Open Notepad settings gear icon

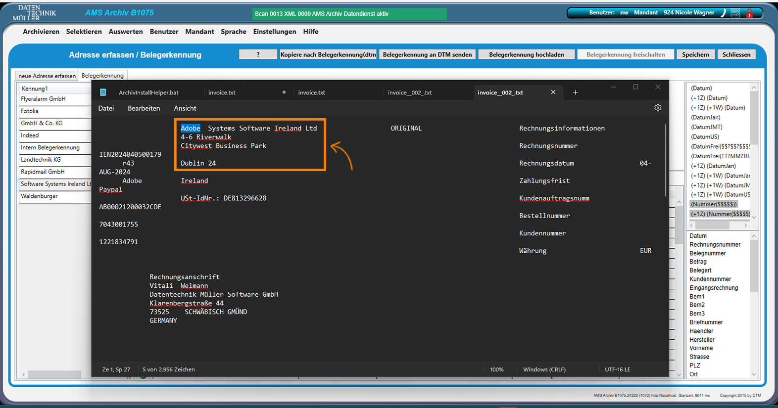click(658, 108)
